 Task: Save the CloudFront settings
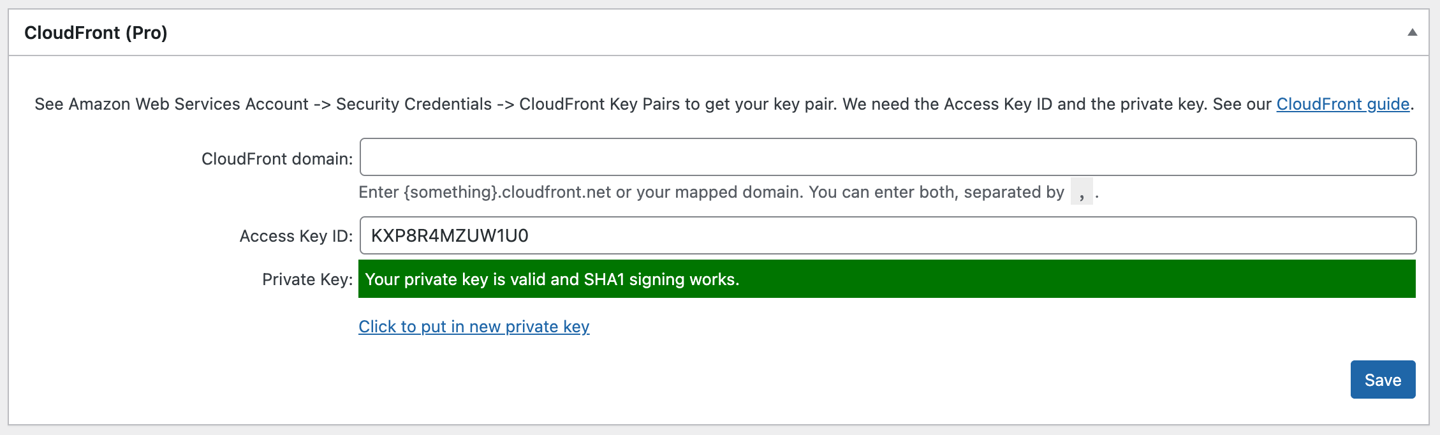pyautogui.click(x=1383, y=380)
